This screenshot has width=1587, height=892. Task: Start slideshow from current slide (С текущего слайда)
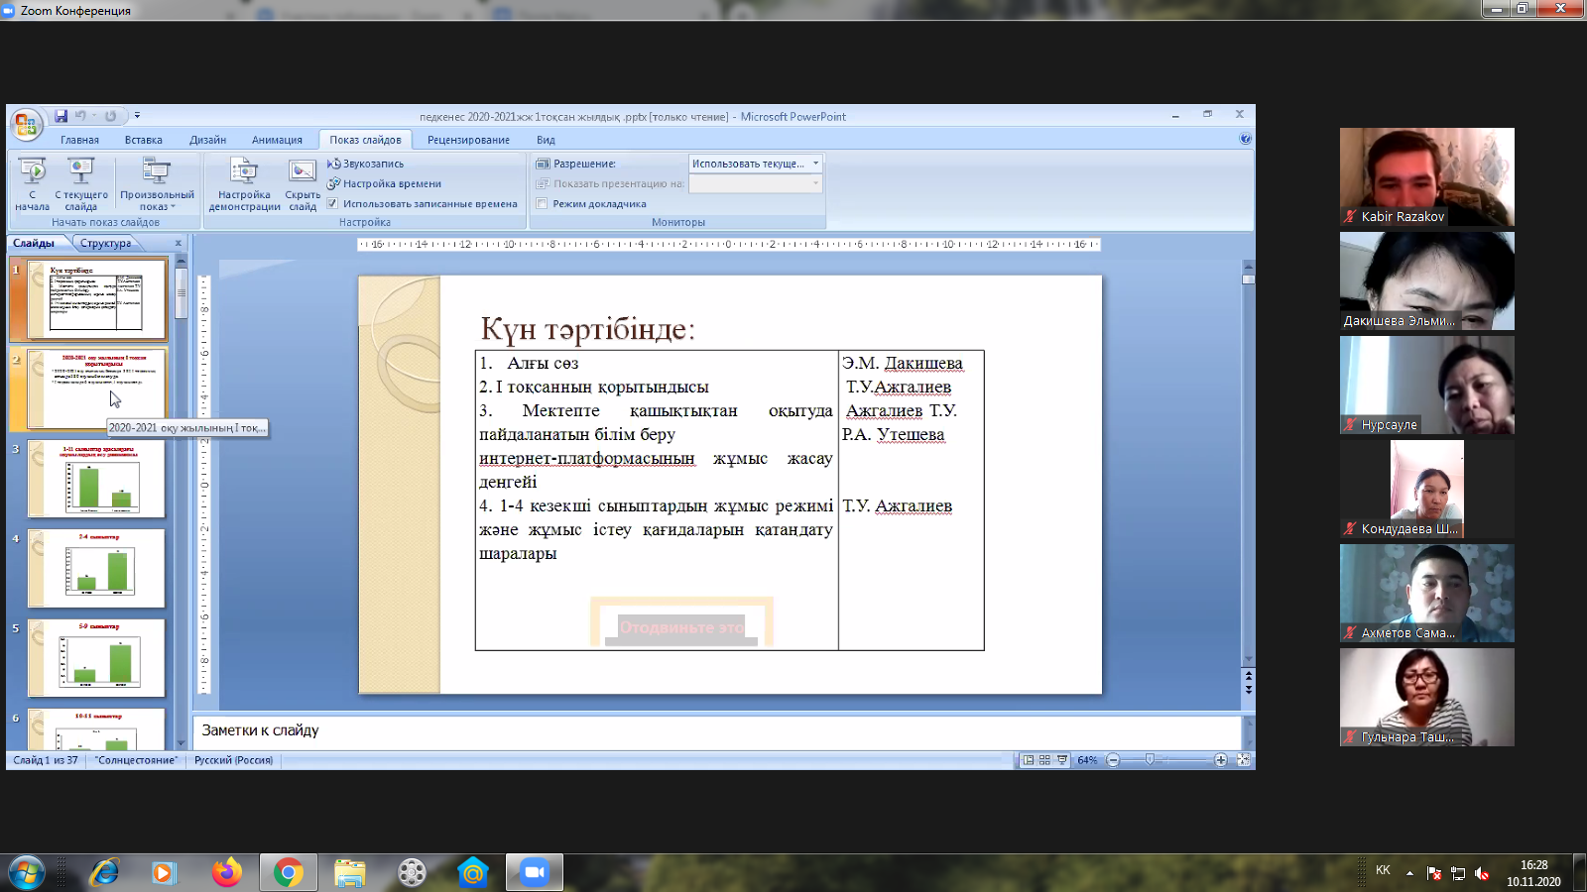point(80,172)
